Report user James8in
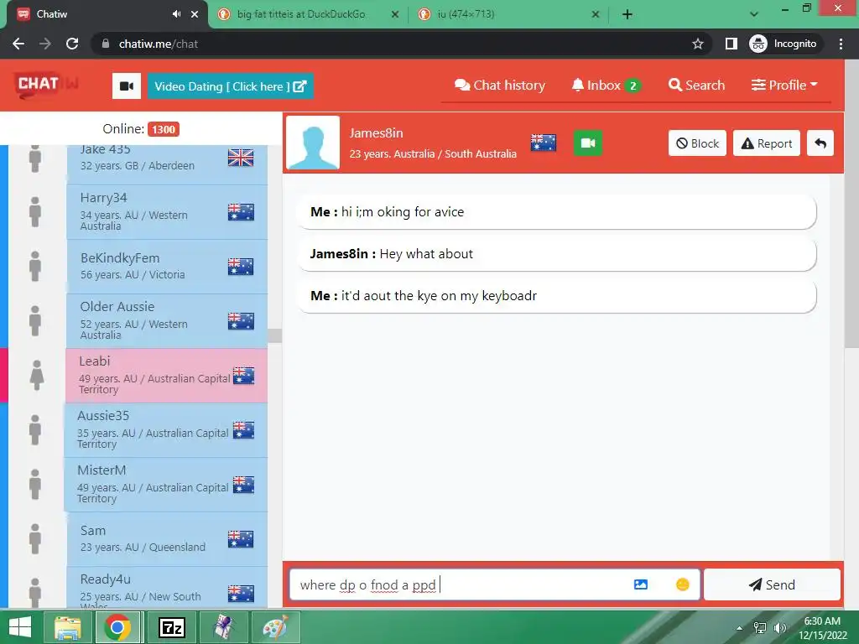This screenshot has height=644, width=859. (767, 143)
